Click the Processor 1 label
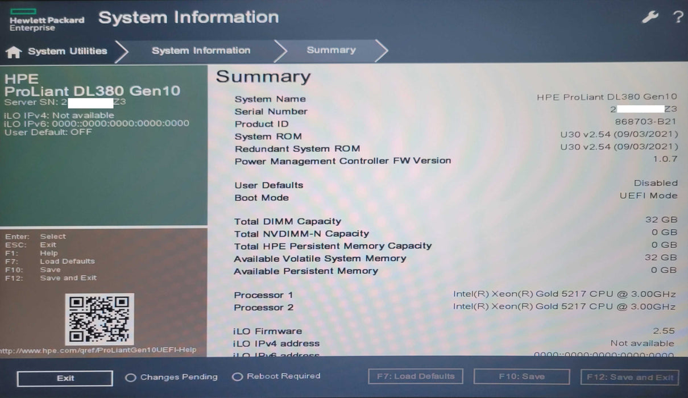688x398 pixels. pos(263,295)
